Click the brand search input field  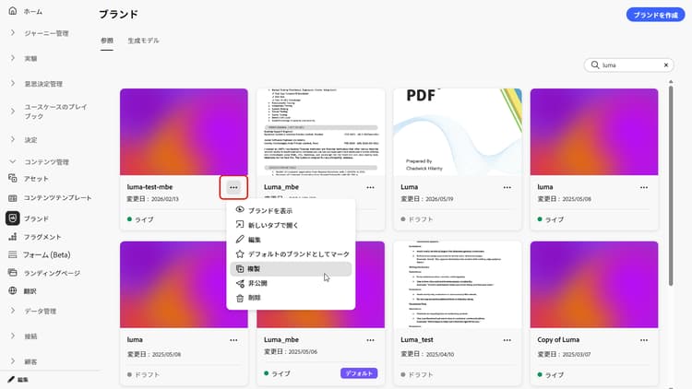pos(629,65)
